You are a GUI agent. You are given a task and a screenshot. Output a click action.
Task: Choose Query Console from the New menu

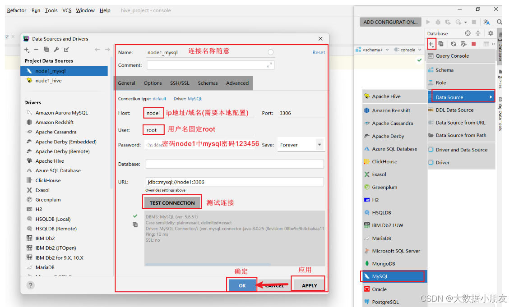(462, 56)
